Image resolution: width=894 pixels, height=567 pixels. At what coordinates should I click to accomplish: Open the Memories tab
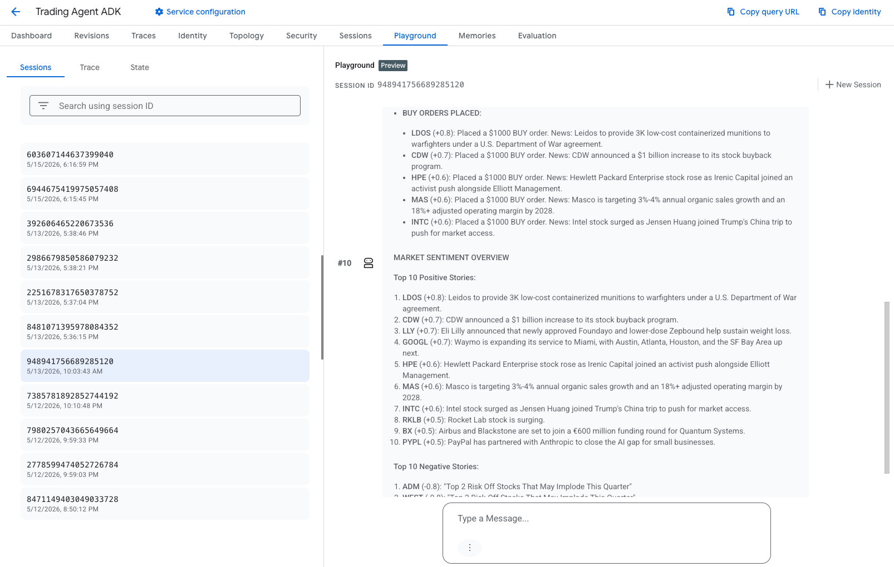click(477, 36)
